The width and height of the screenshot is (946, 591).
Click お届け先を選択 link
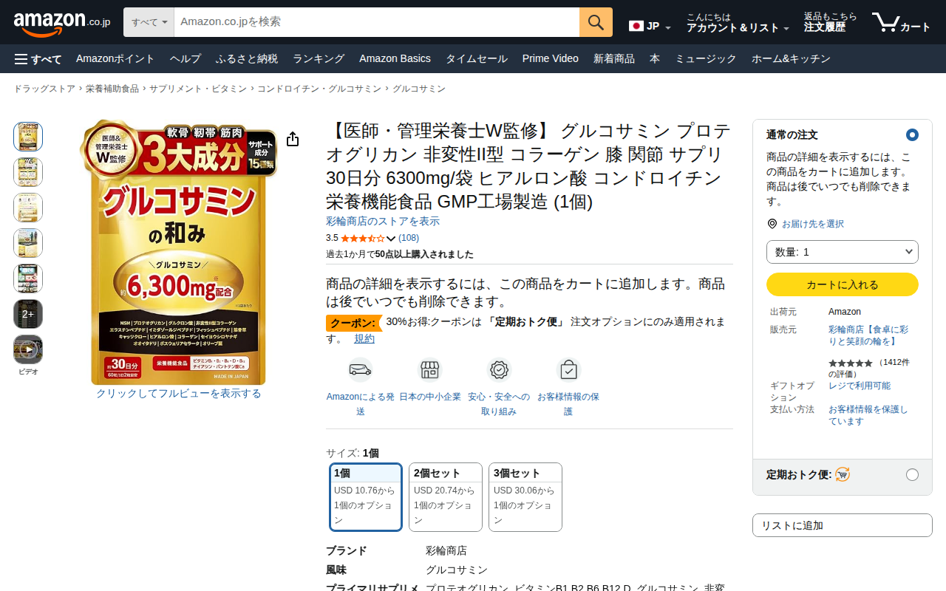coord(813,224)
